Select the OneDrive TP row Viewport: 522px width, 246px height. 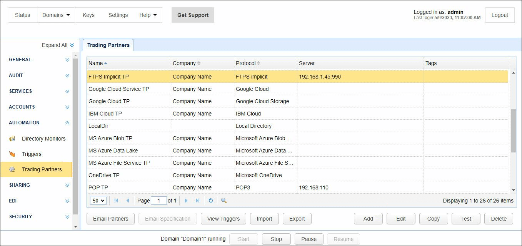(x=297, y=175)
